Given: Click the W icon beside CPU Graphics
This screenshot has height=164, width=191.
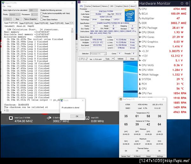Looking at the screenshot, I should tap(140, 42).
